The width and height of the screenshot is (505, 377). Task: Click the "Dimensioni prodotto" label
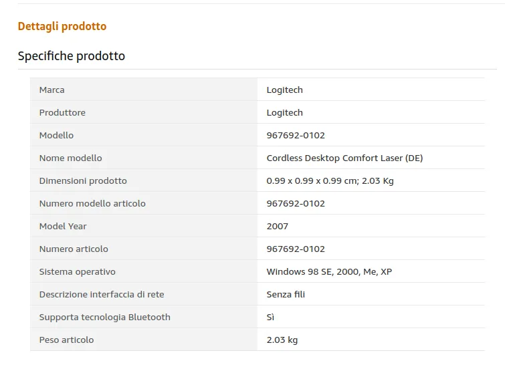pos(83,181)
